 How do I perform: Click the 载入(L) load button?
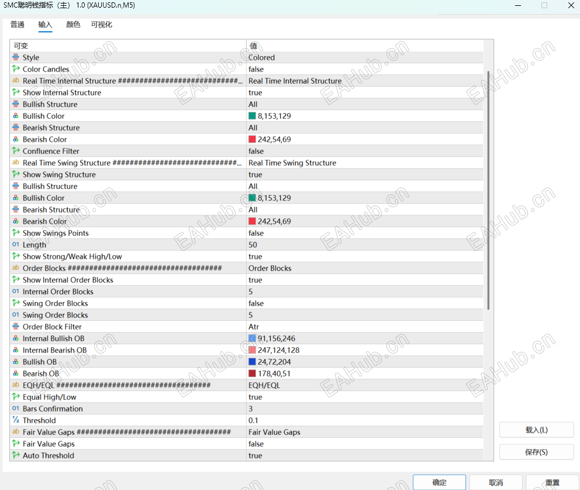pyautogui.click(x=536, y=430)
